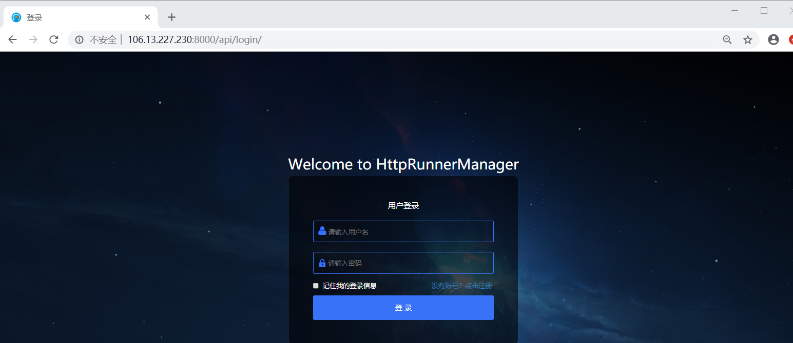Screen dimensions: 793x343
Task: Open the zoom magnifier icon in address bar
Action: [x=727, y=39]
